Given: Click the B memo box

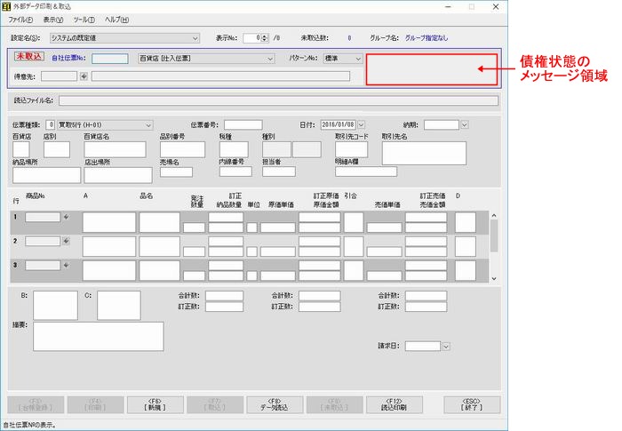Looking at the screenshot, I should 55,305.
